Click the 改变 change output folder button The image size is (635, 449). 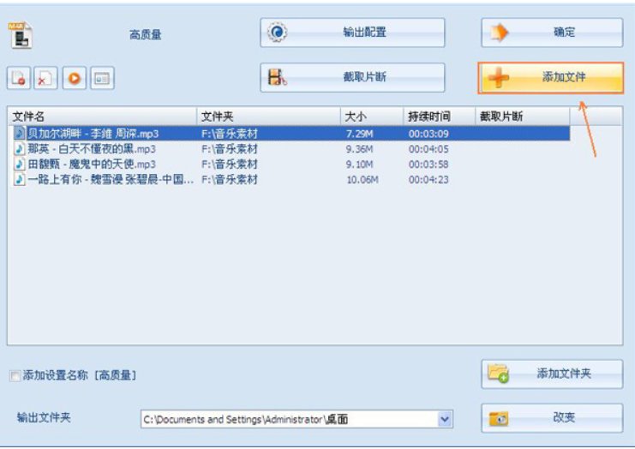point(552,418)
